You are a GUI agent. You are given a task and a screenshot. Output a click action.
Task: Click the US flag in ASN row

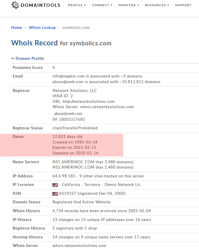55,194
